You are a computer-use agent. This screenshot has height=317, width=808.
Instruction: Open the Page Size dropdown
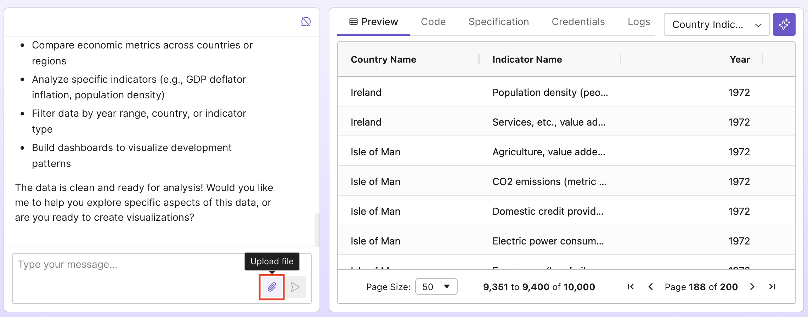point(436,287)
